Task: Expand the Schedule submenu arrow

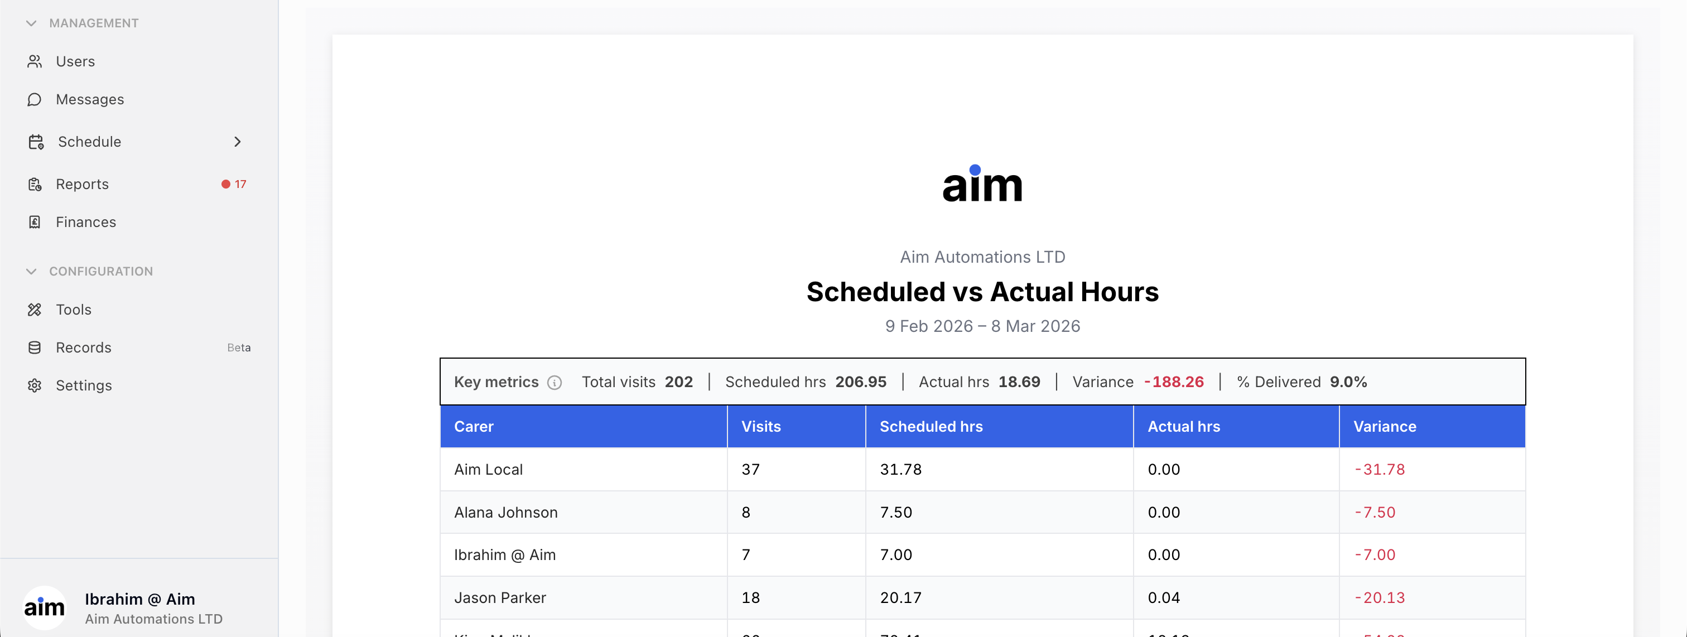Action: (237, 142)
